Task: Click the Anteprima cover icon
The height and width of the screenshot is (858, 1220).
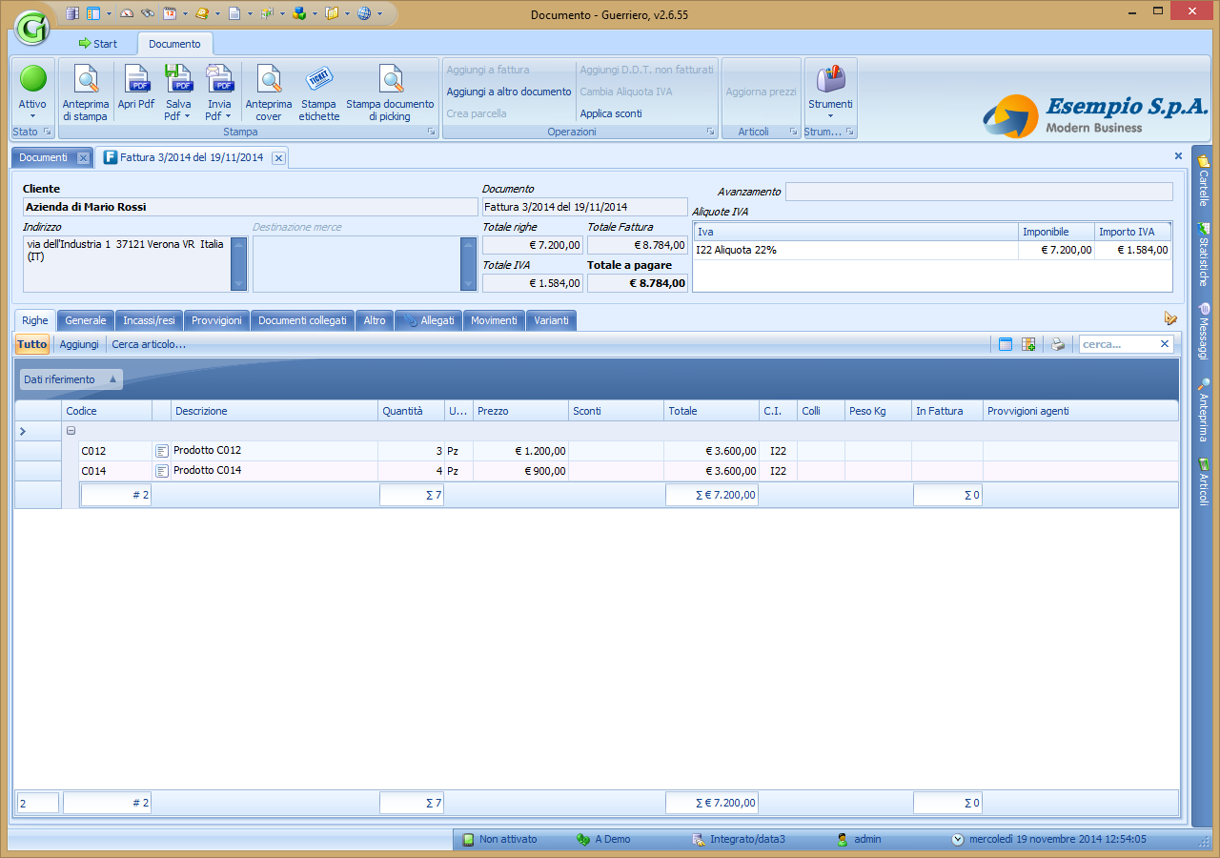Action: click(x=269, y=78)
